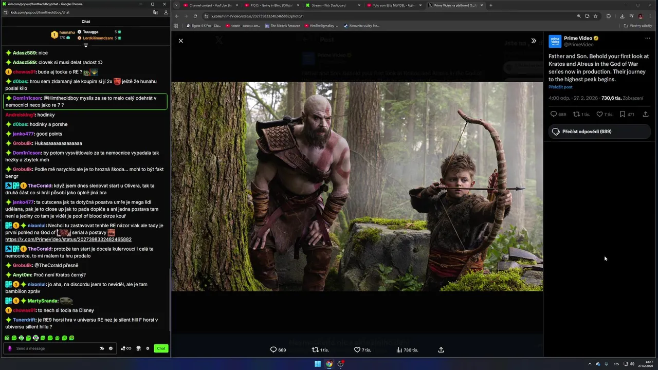
Task: Collapse the post sidebar with double chevron
Action: (x=534, y=41)
